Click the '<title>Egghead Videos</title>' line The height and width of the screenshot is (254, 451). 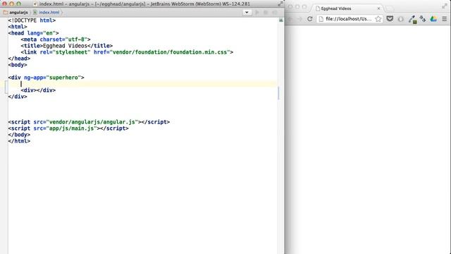point(66,46)
